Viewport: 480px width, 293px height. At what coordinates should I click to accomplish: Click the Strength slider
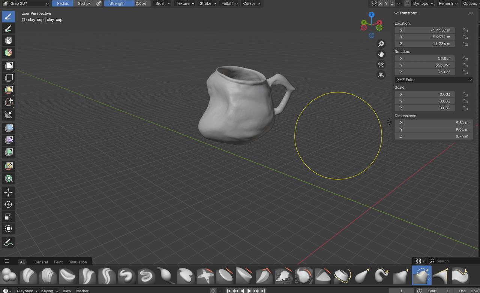pos(127,3)
